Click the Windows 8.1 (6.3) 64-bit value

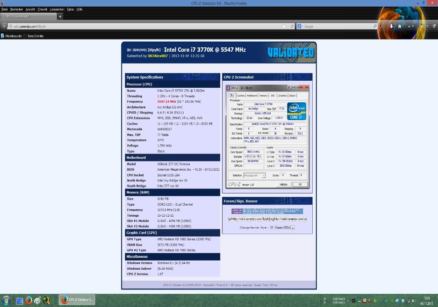coord(173,263)
